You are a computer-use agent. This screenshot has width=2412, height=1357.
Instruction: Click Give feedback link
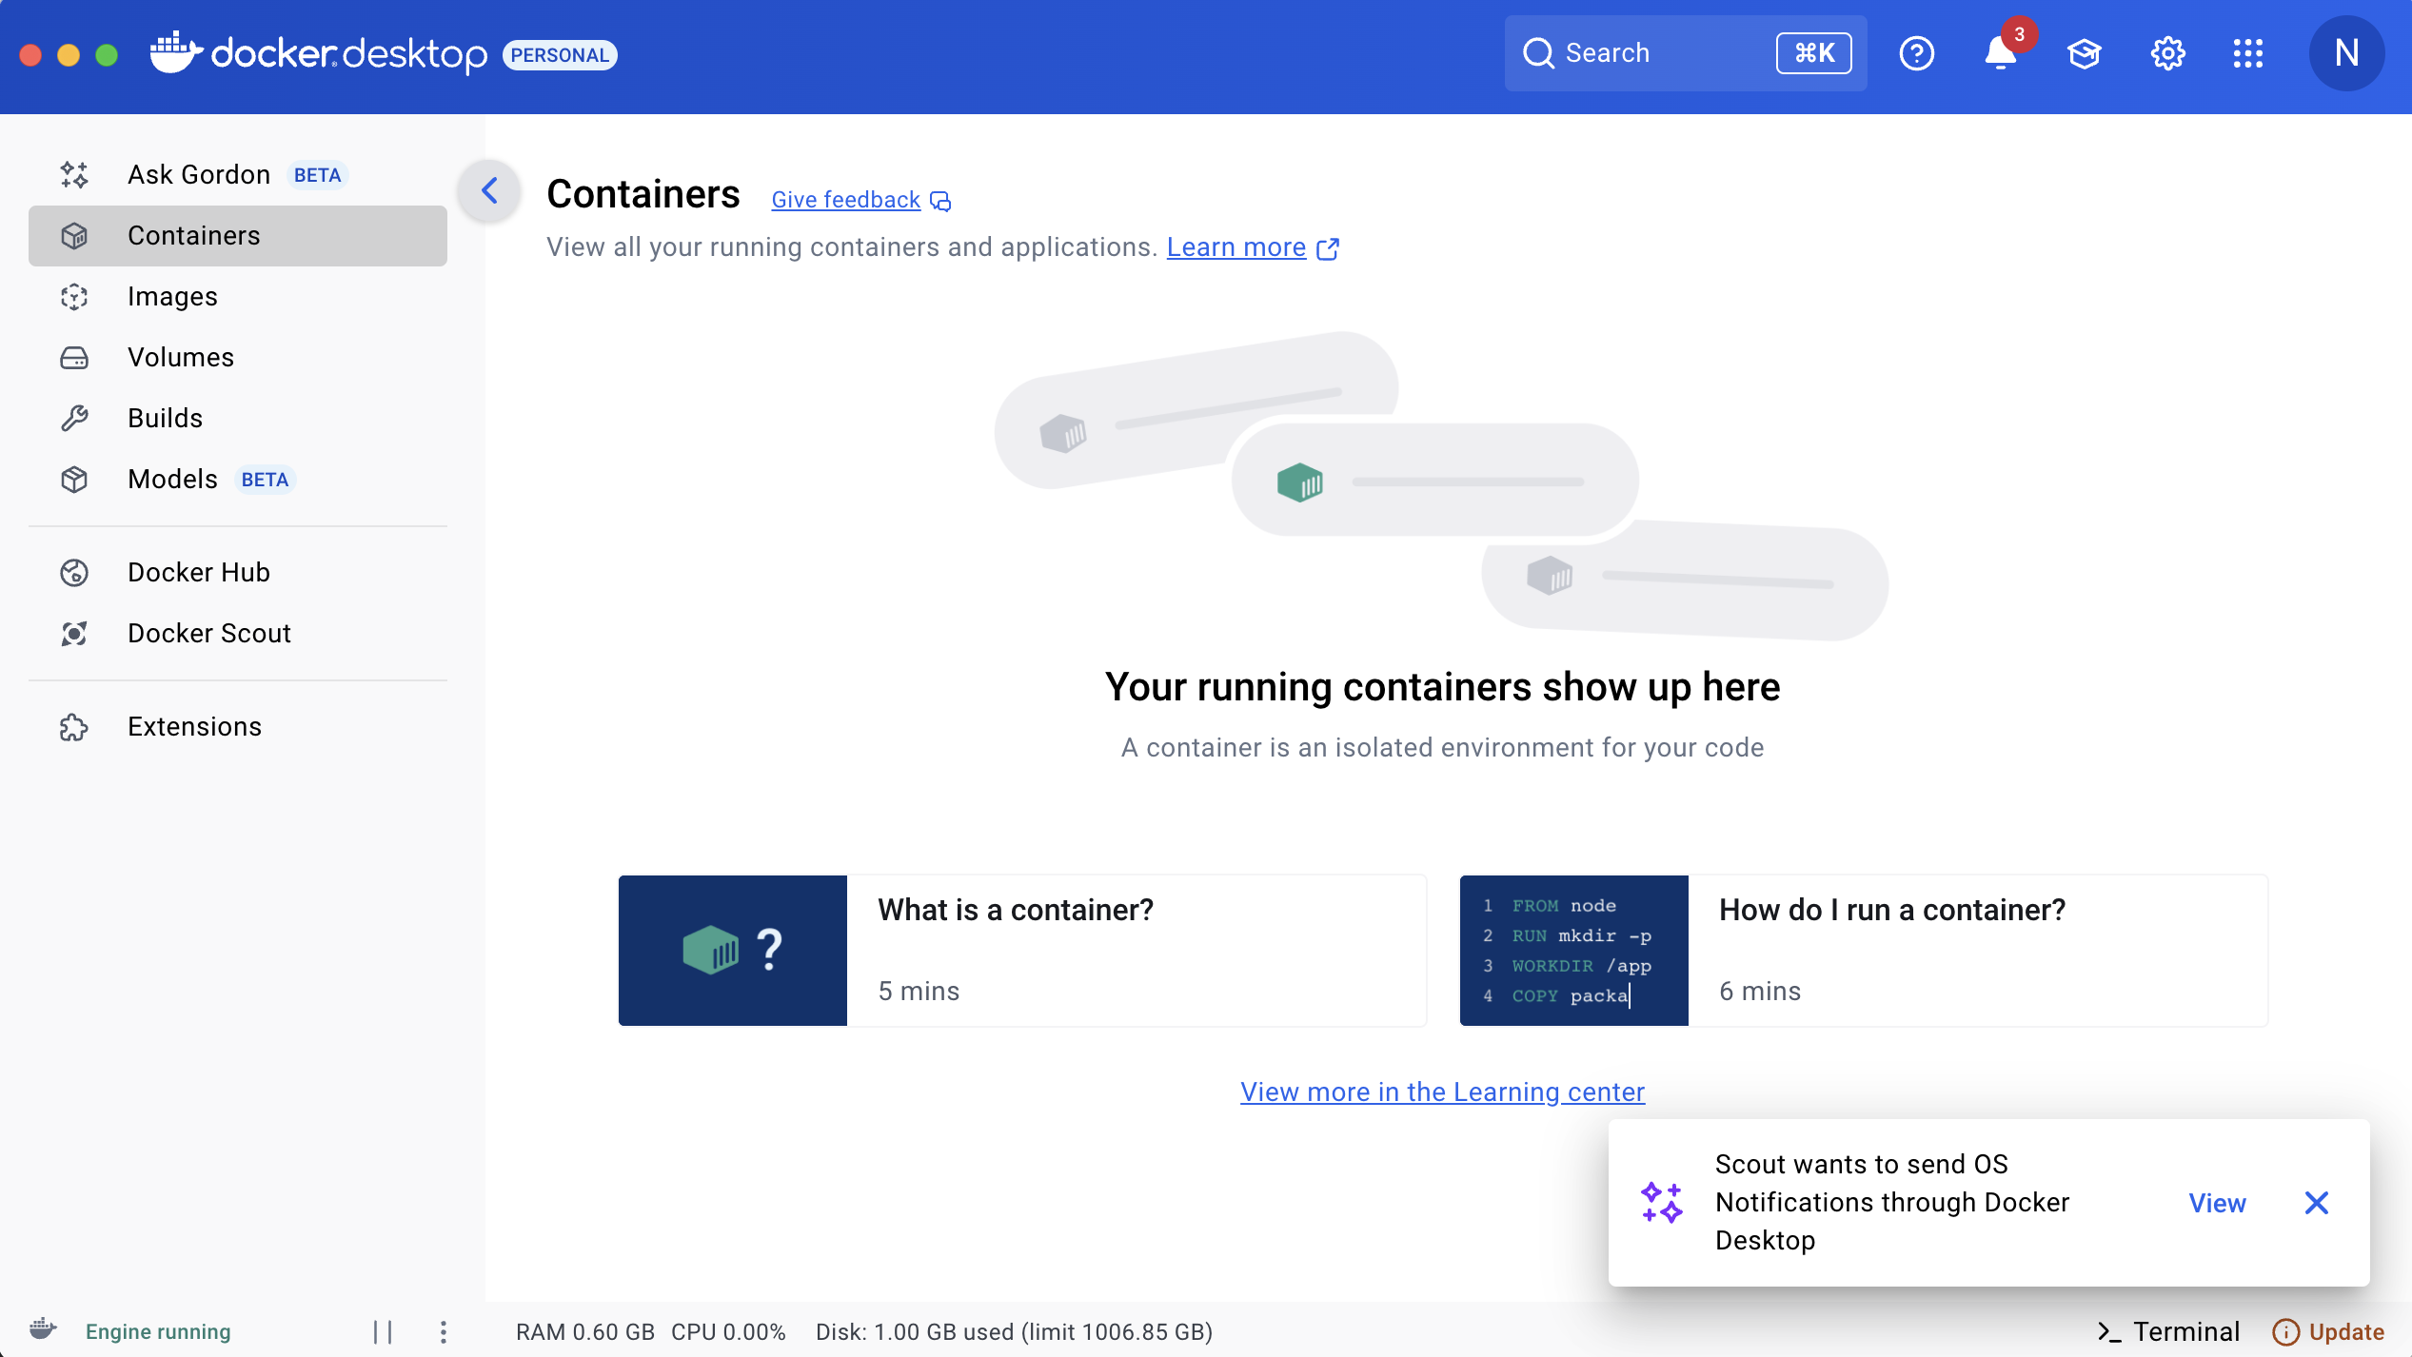click(845, 200)
